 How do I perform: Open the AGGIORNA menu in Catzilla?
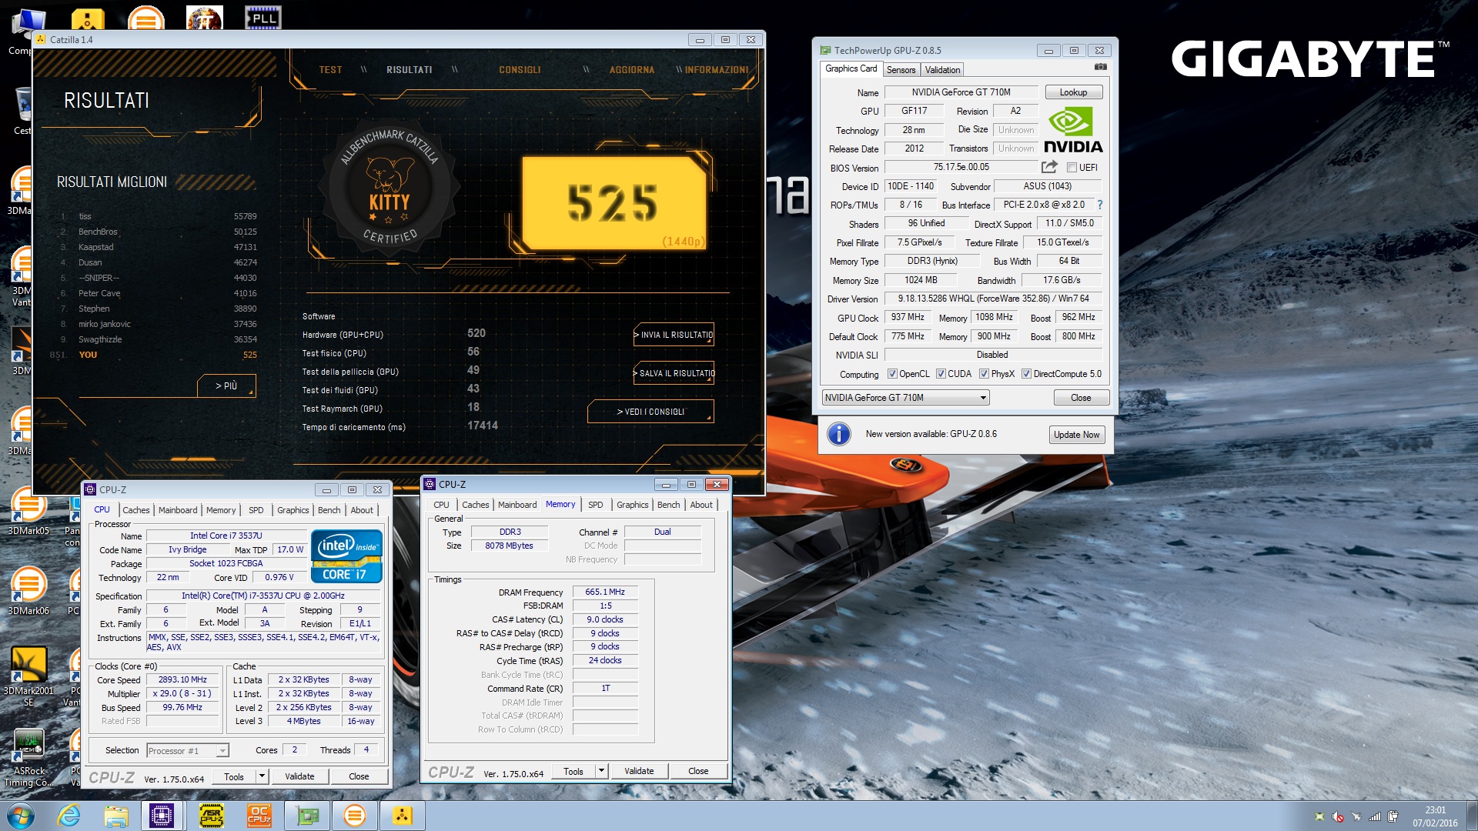pyautogui.click(x=632, y=70)
